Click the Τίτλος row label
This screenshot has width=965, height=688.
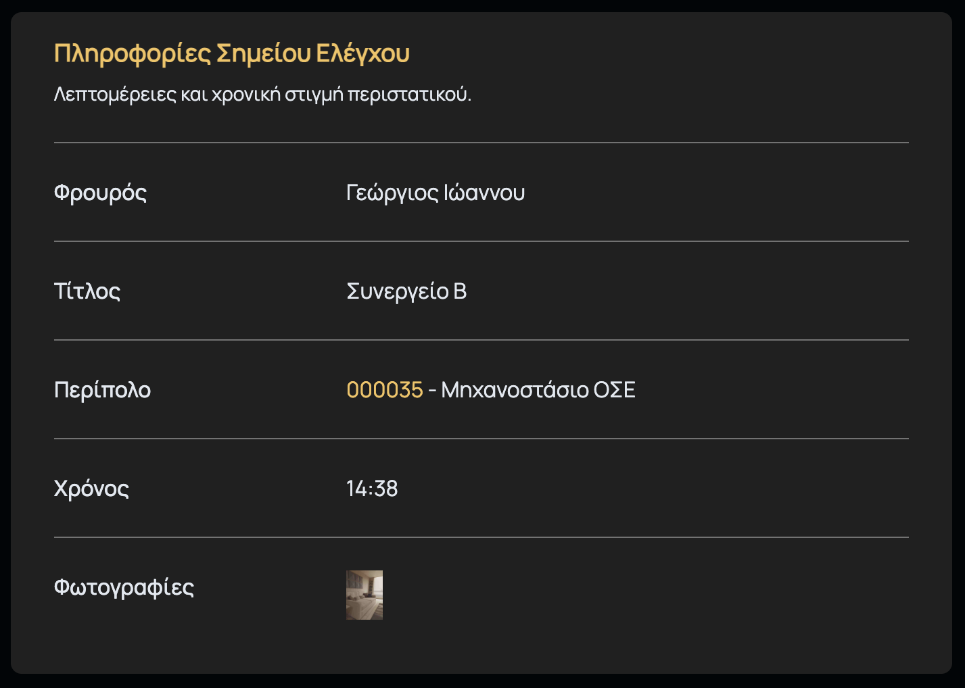[x=87, y=291]
